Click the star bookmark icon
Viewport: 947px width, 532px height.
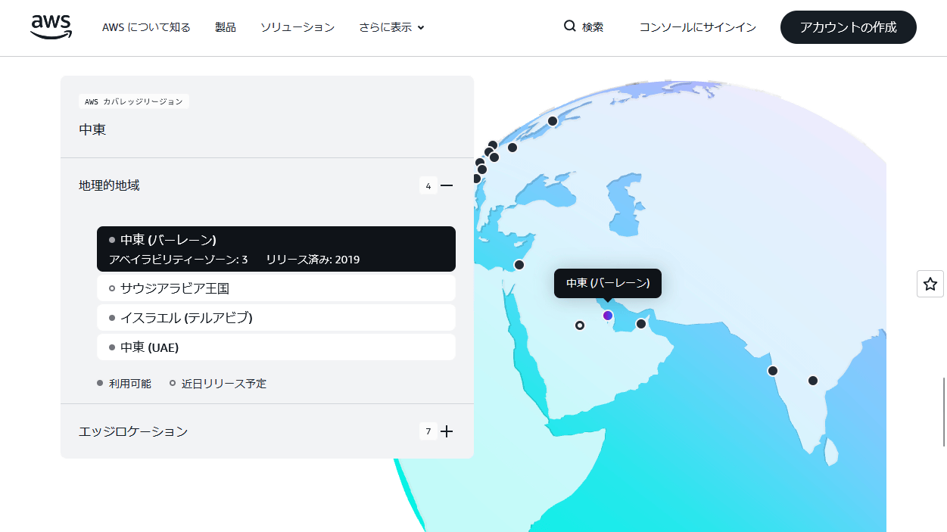click(930, 284)
